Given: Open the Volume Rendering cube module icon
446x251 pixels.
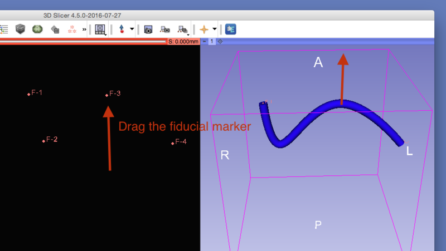Looking at the screenshot, I should (x=21, y=29).
